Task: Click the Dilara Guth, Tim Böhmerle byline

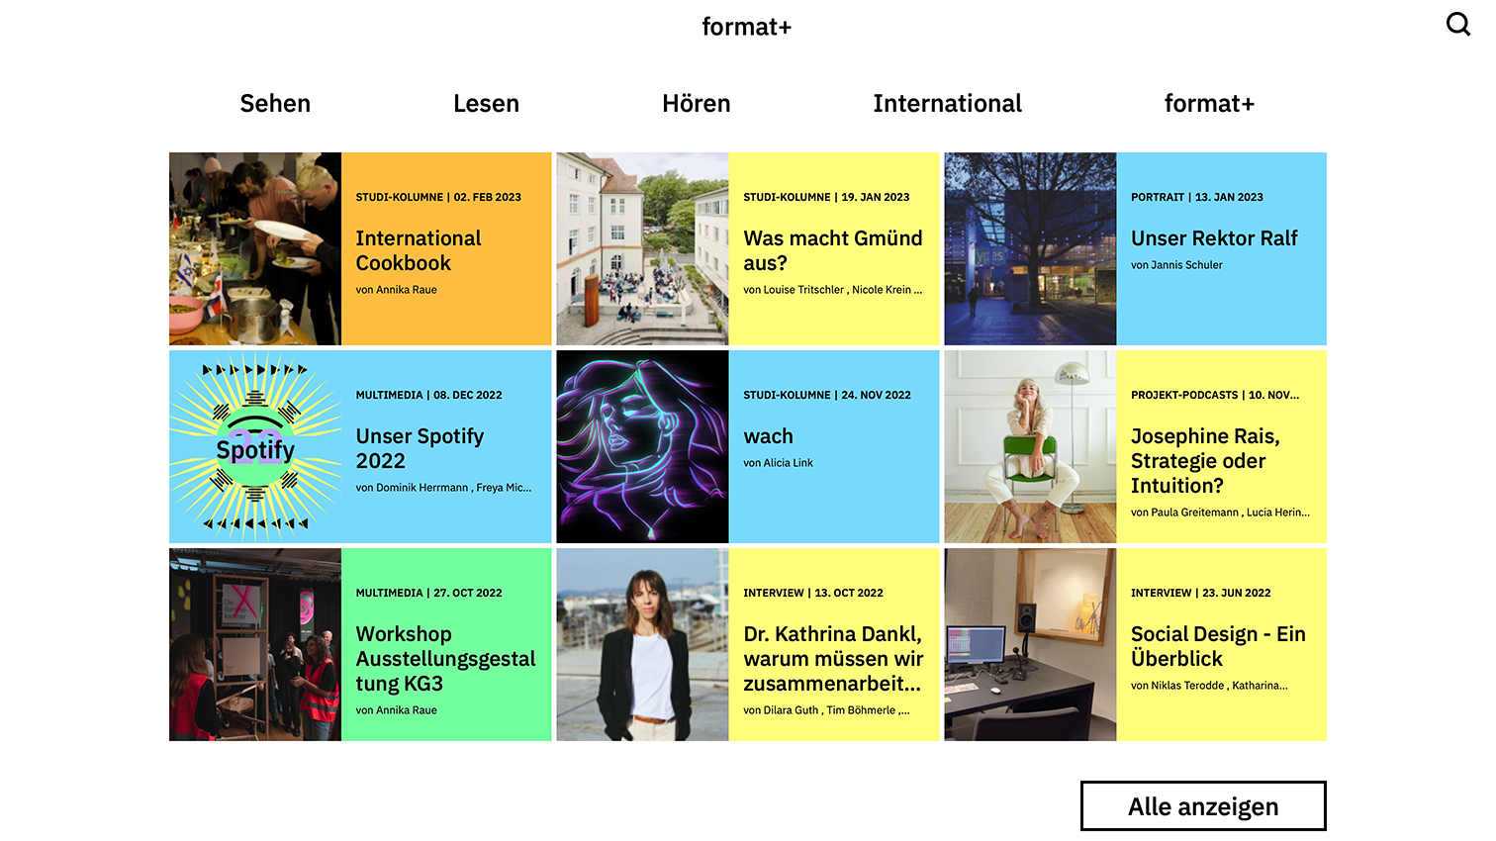Action: click(826, 710)
